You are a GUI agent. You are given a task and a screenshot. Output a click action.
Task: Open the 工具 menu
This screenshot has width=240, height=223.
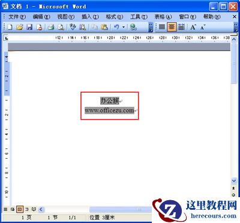[139, 17]
